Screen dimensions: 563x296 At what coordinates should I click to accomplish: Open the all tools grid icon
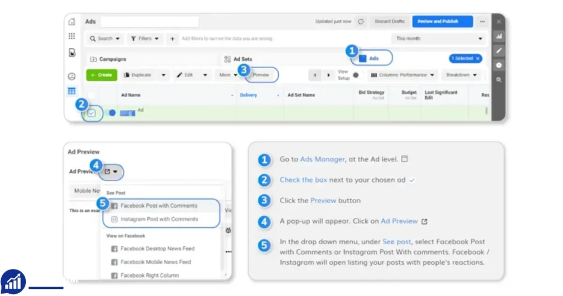click(x=72, y=36)
